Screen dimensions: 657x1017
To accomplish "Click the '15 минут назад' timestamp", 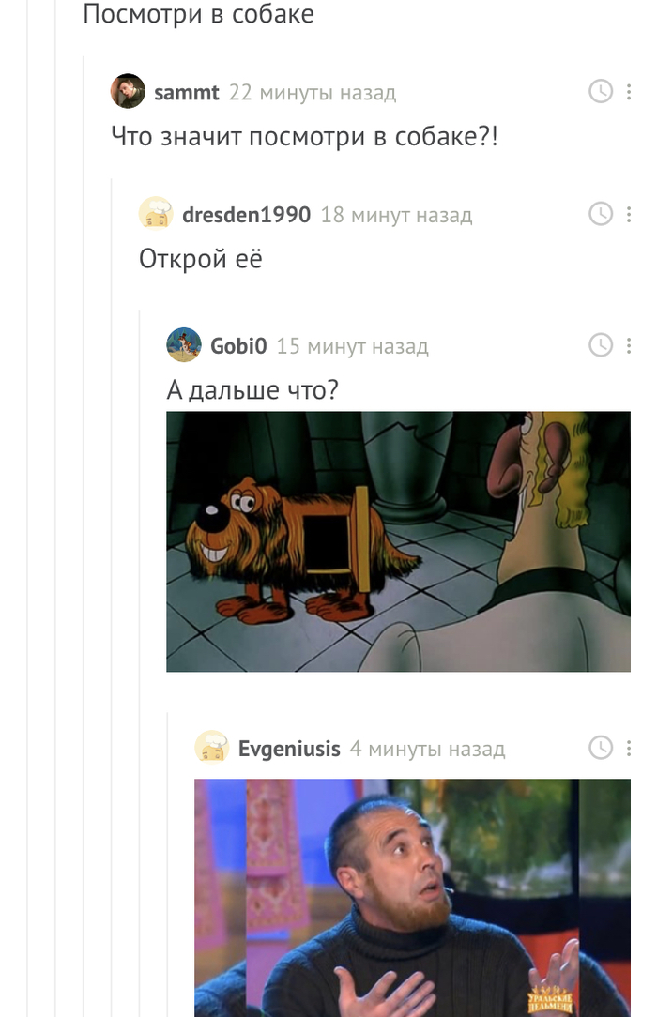I will click(352, 346).
